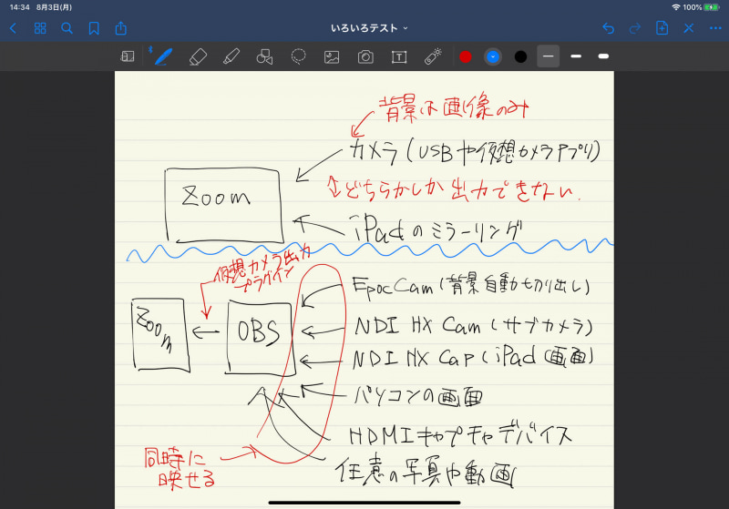Select the Shapes tool
The image size is (729, 509).
pyautogui.click(x=264, y=56)
